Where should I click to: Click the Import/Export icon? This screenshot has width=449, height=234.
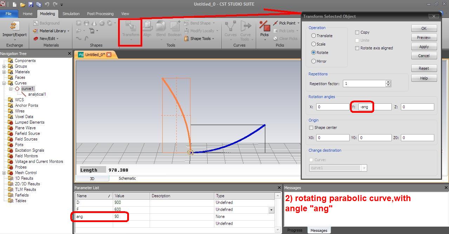point(14,27)
